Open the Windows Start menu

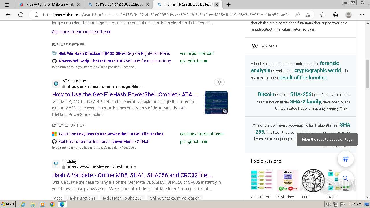coord(8,204)
